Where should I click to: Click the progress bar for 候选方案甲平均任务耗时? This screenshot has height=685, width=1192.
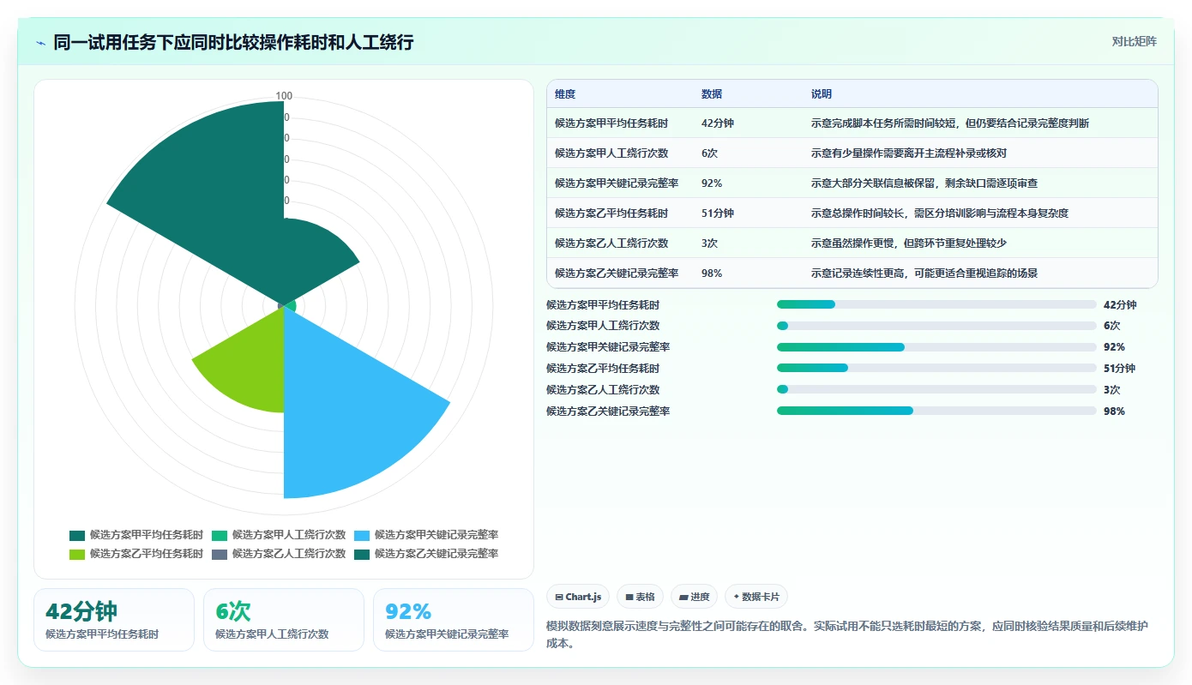(x=936, y=304)
